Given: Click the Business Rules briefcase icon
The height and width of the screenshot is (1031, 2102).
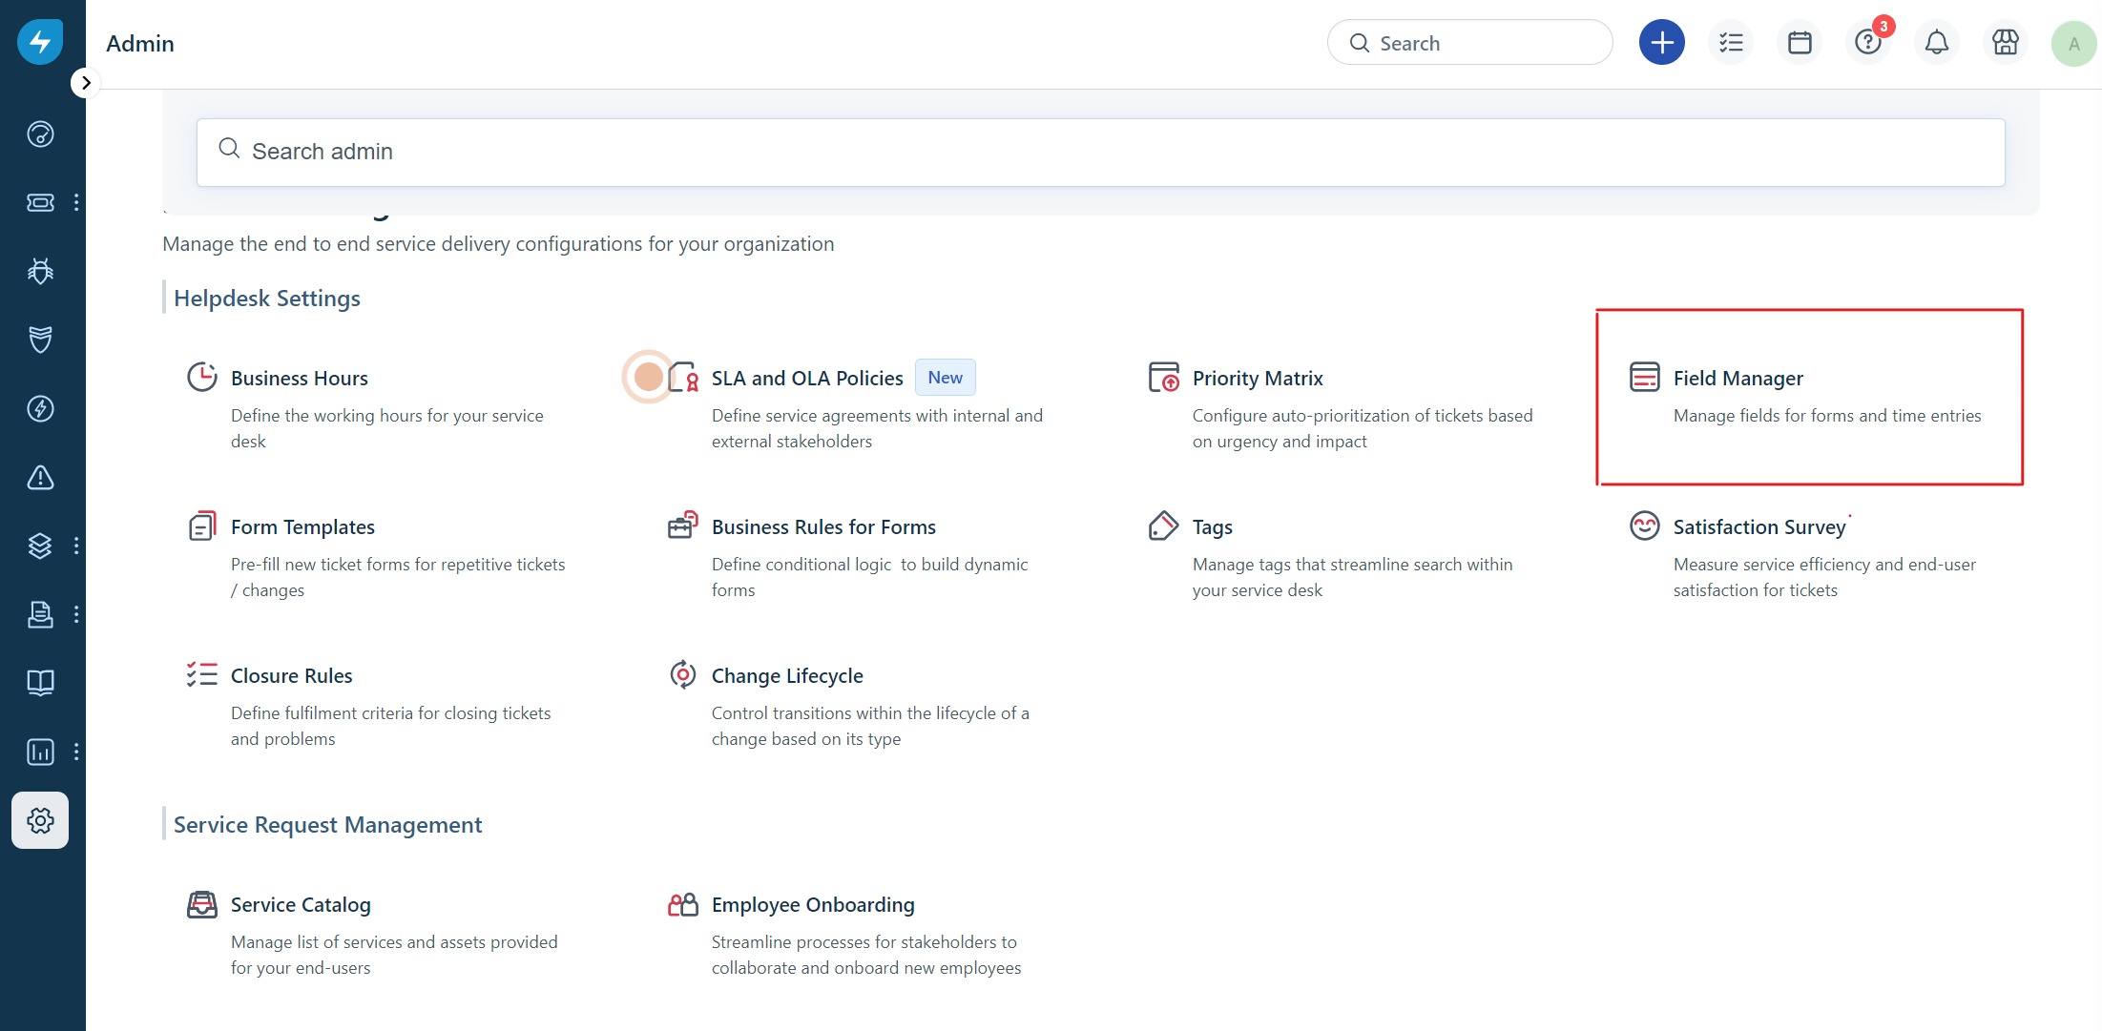Looking at the screenshot, I should [683, 526].
